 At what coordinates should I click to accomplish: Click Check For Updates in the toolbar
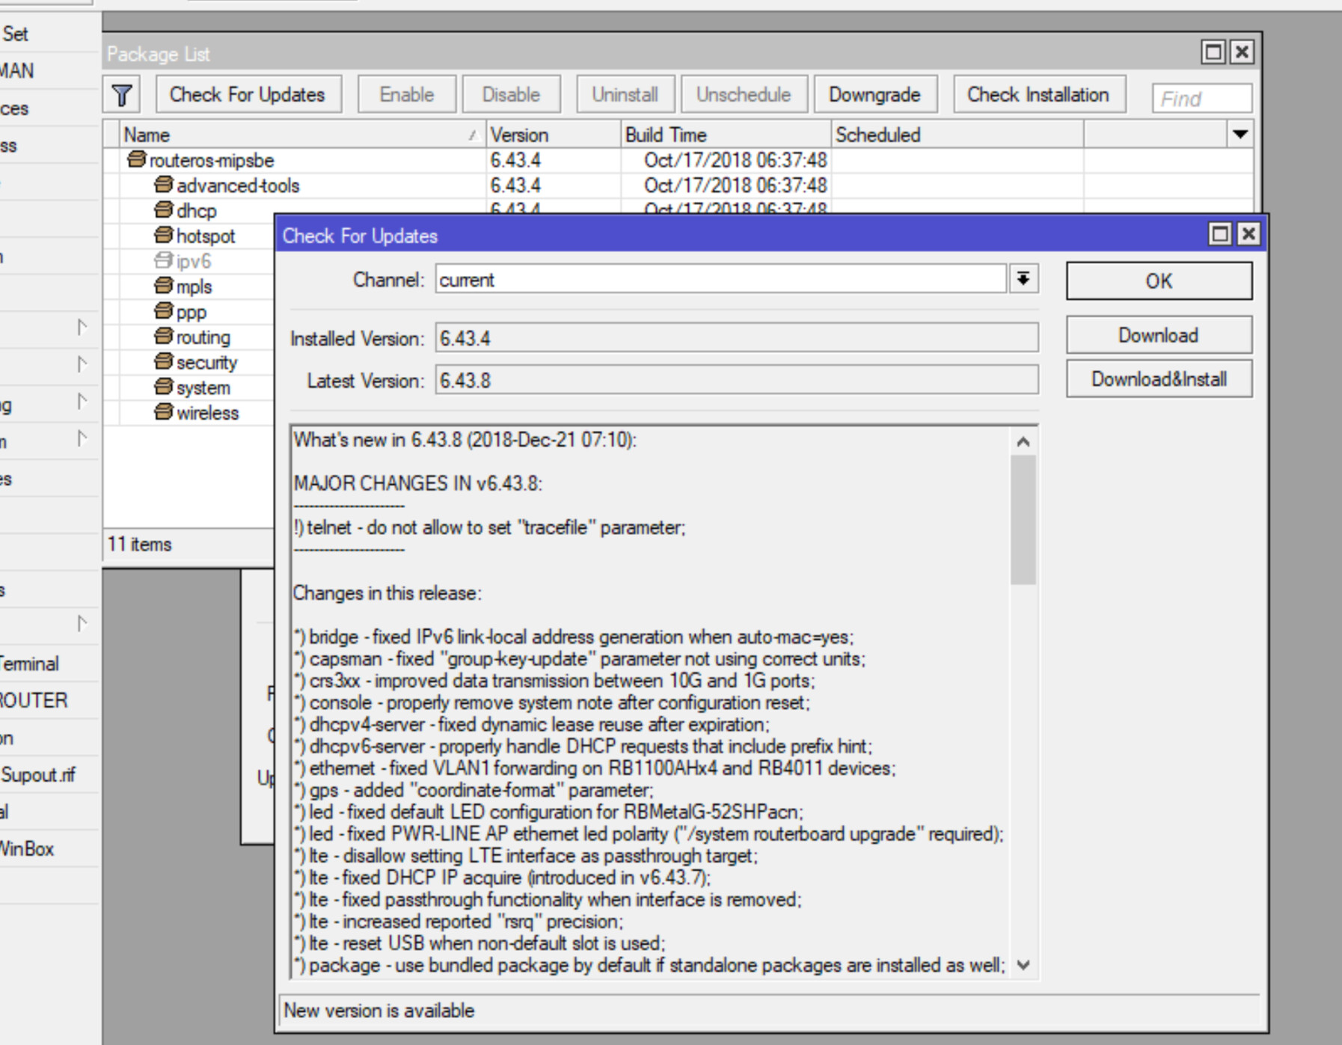[x=248, y=95]
